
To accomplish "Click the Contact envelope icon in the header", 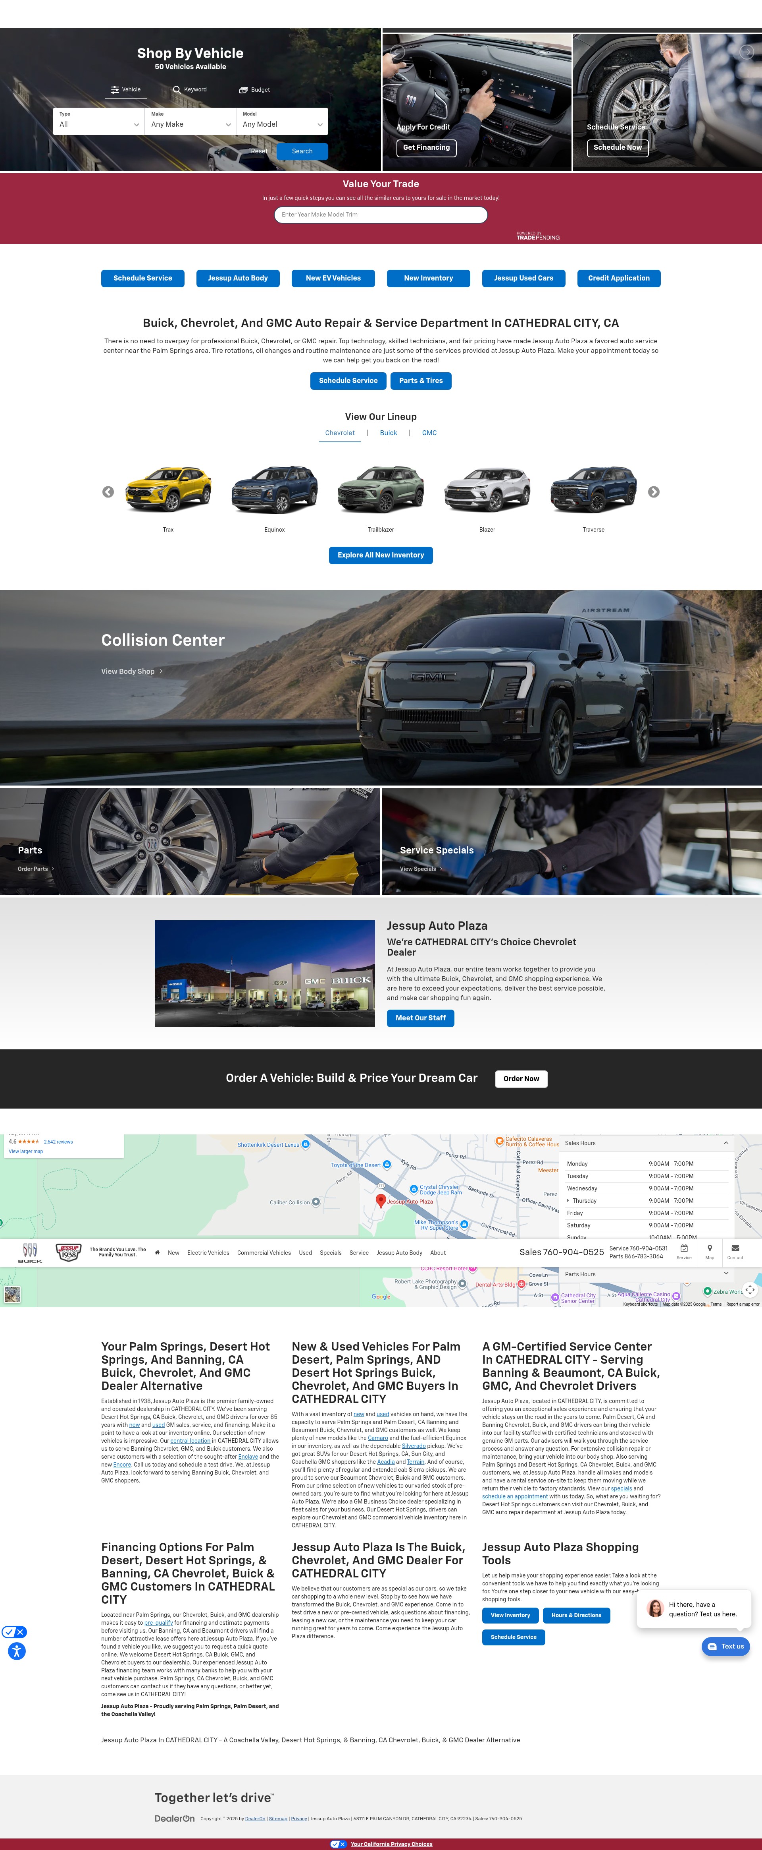I will (735, 1248).
